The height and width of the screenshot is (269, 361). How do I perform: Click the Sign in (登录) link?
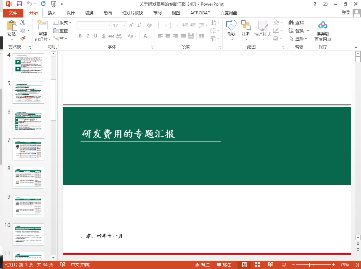346,13
